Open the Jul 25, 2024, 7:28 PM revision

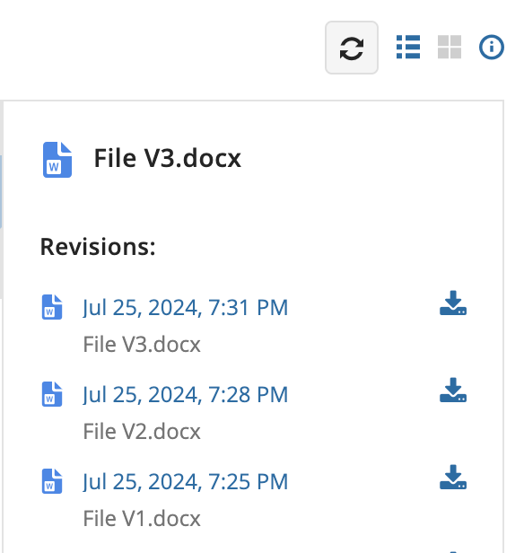(186, 394)
